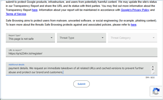Open the Transparency Report 'here' link

click(35, 10)
